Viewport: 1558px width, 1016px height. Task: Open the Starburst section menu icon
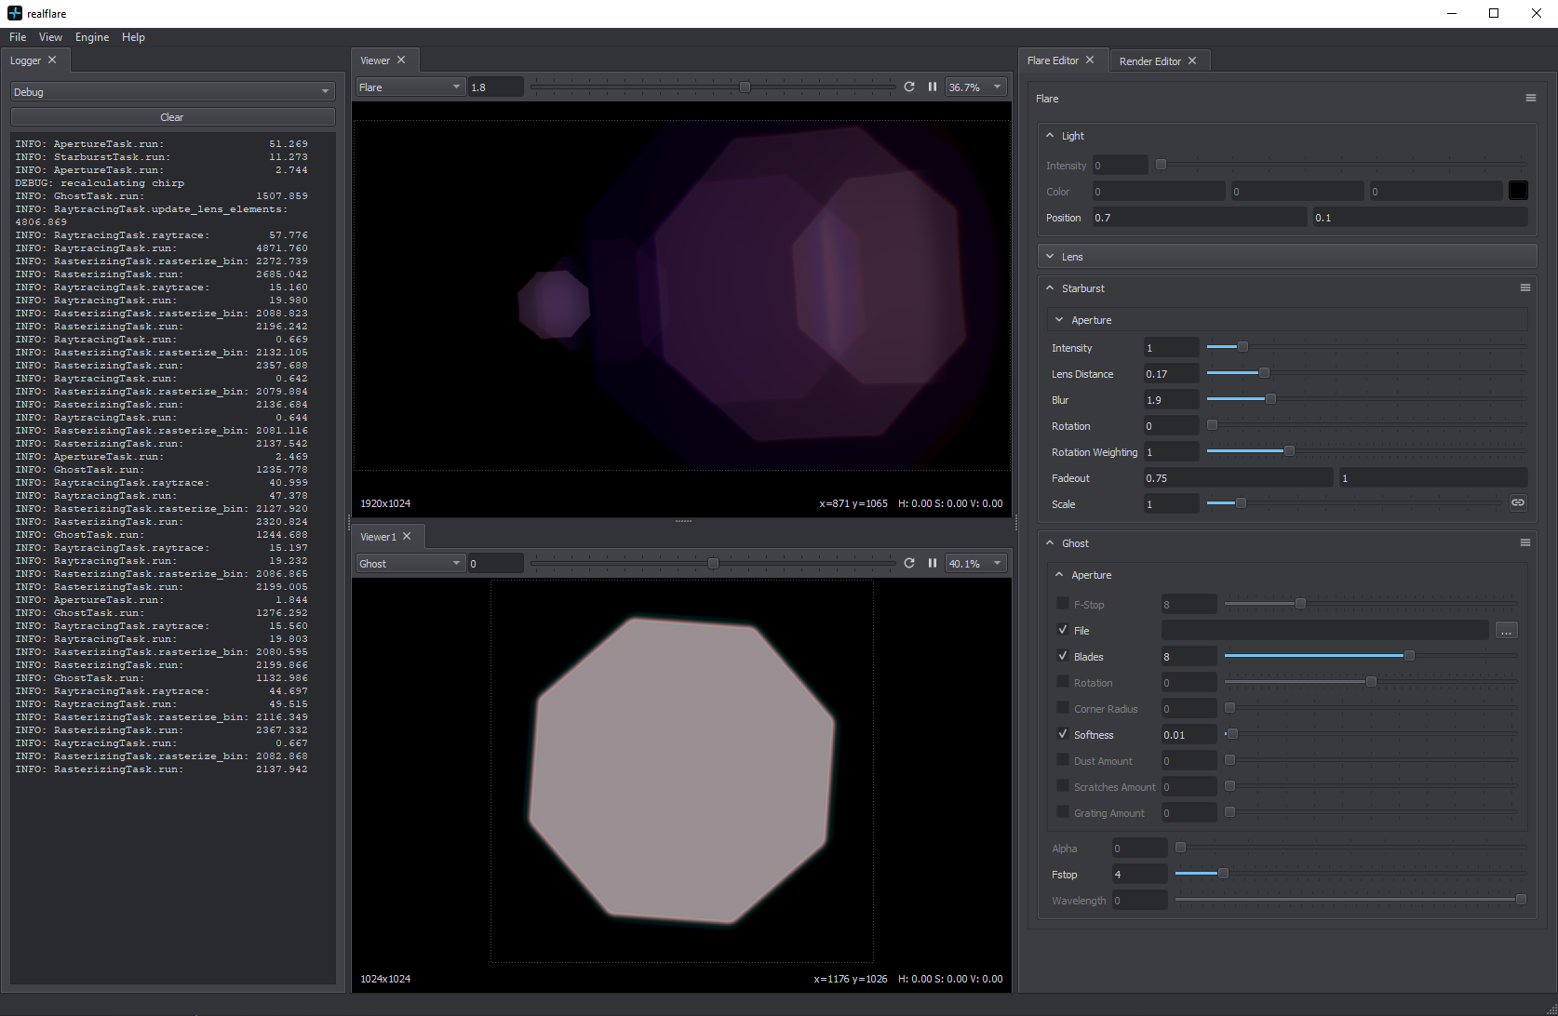click(1524, 287)
